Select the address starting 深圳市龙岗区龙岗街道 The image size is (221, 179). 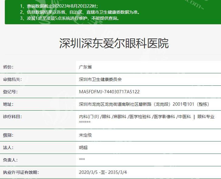144,104
